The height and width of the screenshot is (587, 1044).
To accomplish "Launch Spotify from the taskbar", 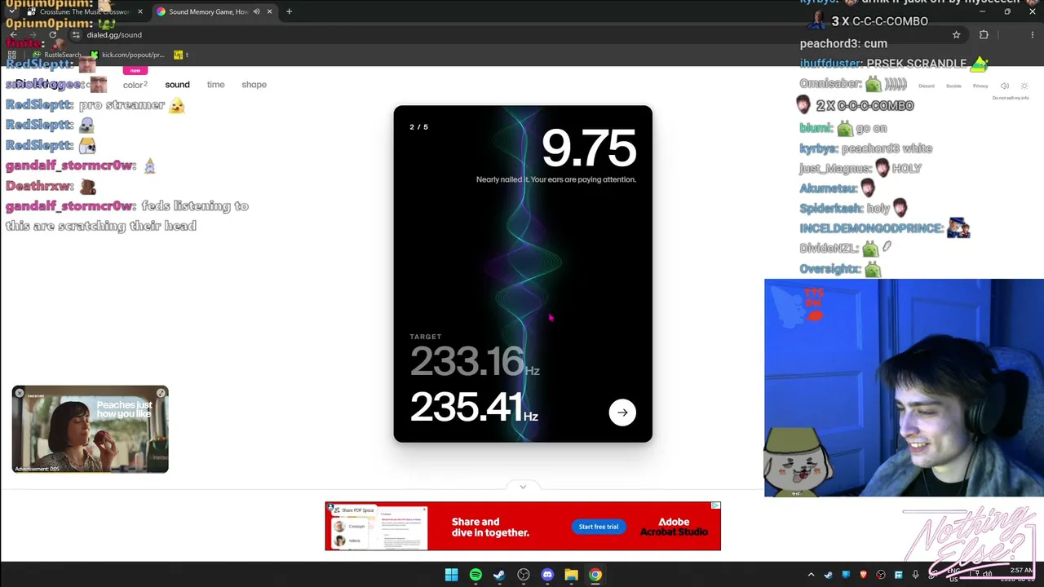I will [476, 575].
